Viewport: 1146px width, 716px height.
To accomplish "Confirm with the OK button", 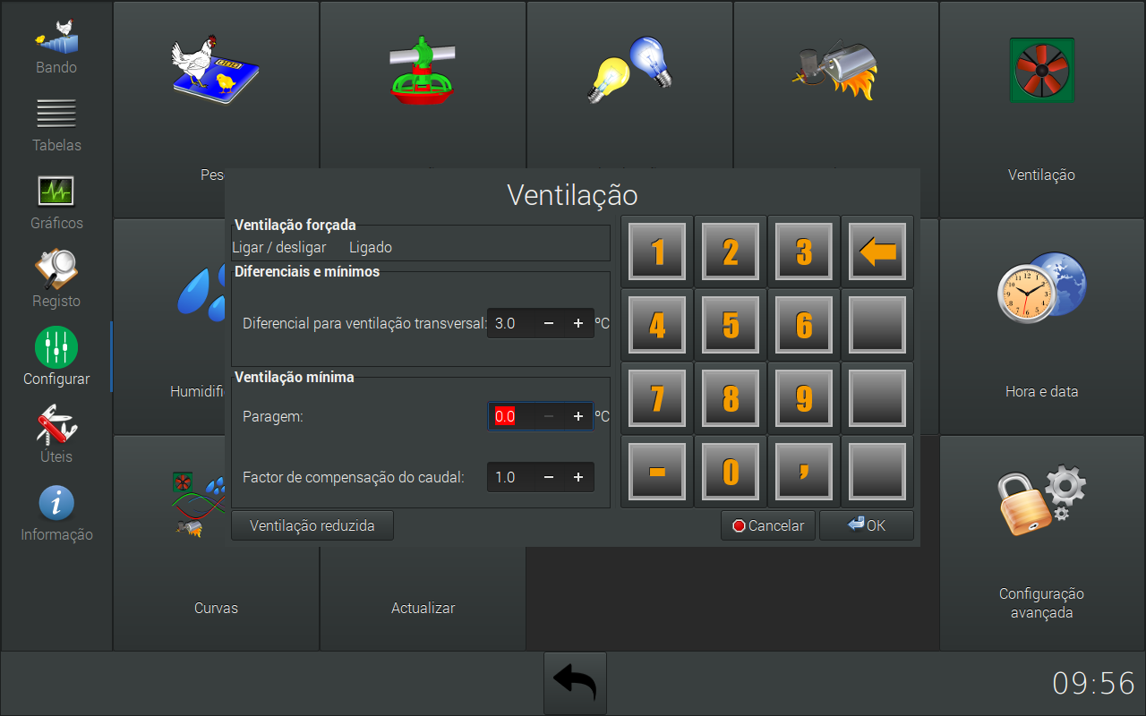I will [867, 525].
